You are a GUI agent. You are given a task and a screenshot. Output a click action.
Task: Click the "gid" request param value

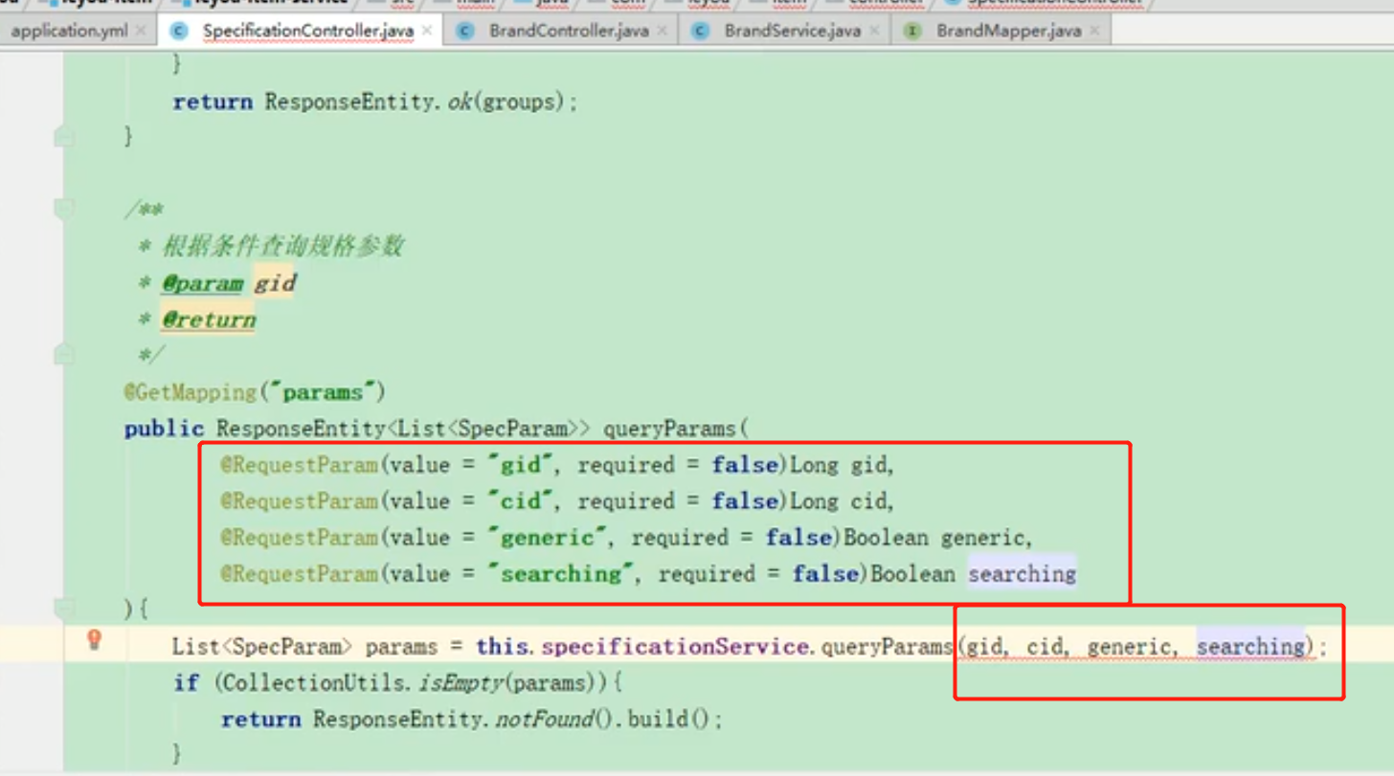(x=521, y=465)
